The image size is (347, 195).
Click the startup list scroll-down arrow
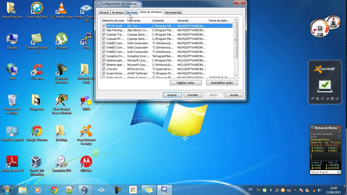coord(236,75)
